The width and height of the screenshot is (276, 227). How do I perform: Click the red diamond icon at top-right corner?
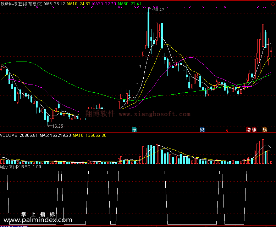pos(273,4)
